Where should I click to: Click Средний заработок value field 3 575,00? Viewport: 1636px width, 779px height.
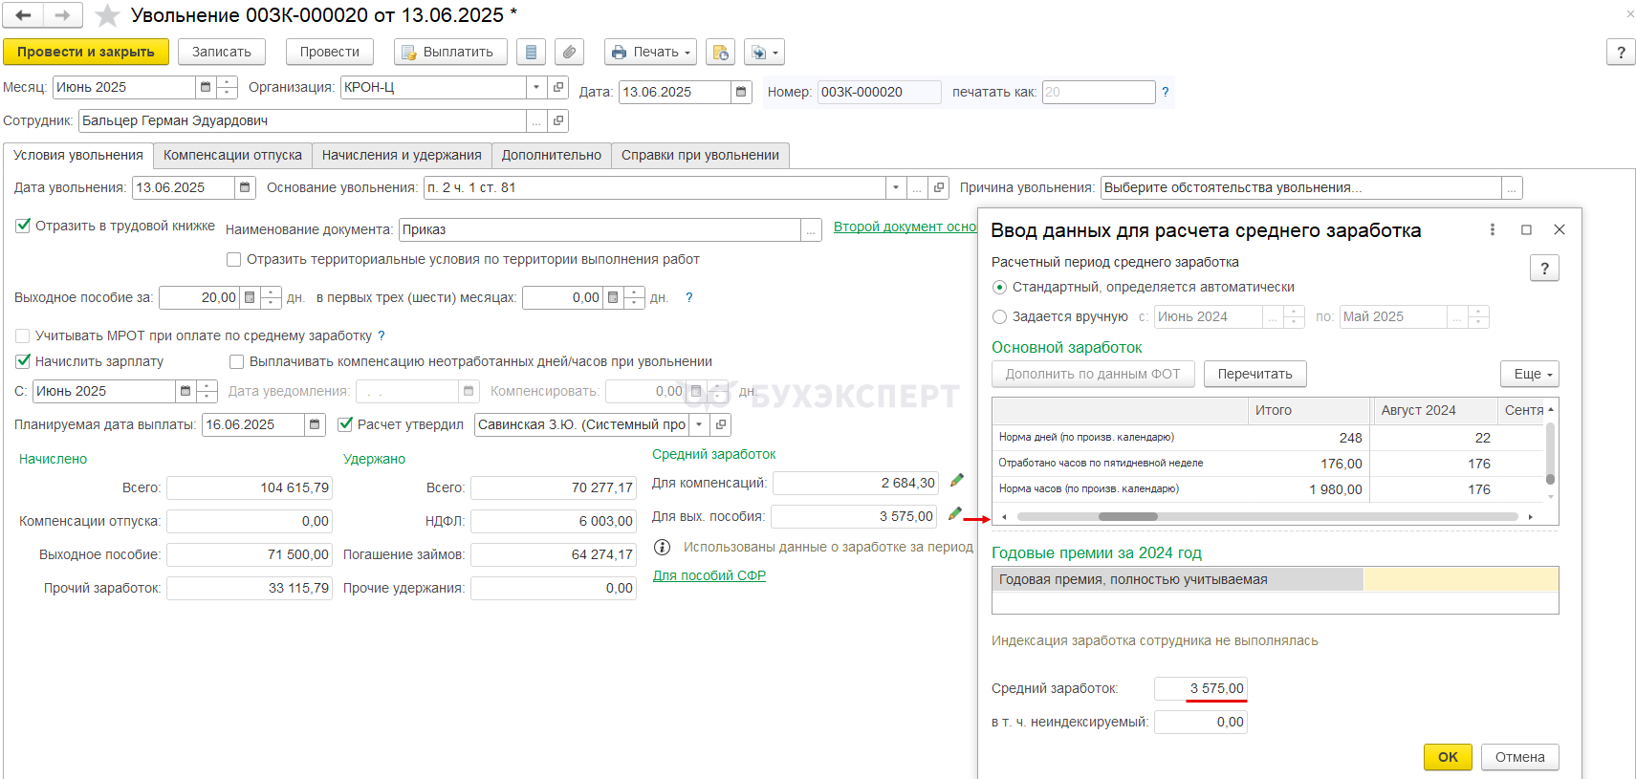coord(1200,688)
